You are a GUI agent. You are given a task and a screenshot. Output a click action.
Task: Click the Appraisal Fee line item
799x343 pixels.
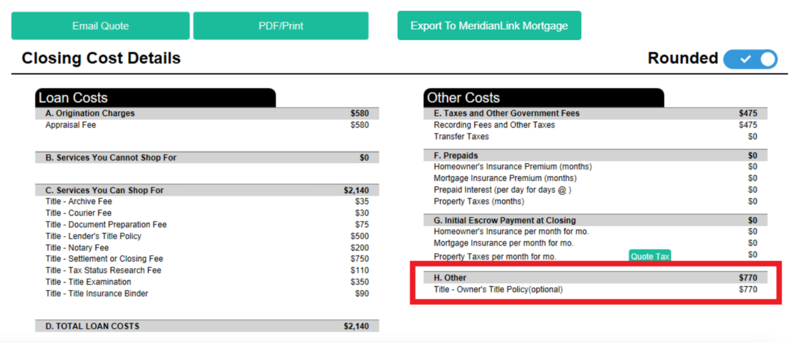(207, 125)
